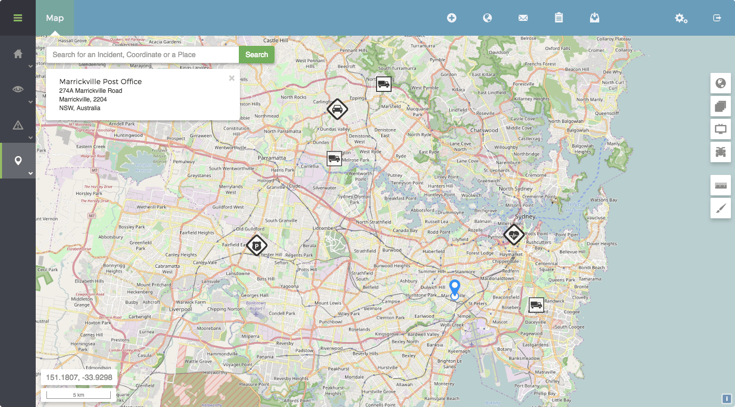Select the paintbrush drawing tool
The image size is (735, 407).
(x=720, y=209)
